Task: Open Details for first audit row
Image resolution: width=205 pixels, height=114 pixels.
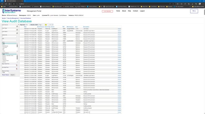Action: (x=119, y=29)
